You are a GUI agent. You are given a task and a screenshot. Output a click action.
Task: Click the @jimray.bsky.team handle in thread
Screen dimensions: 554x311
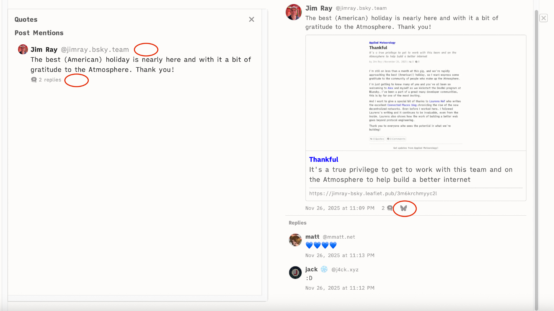[361, 8]
